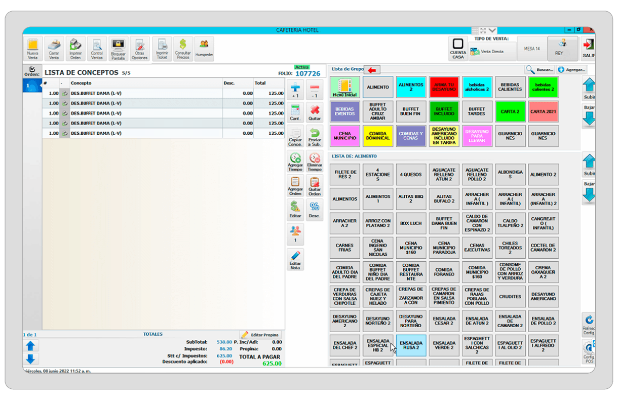Select order tab 1 in the left sidebar
This screenshot has height=400, width=617.
pos(29,86)
